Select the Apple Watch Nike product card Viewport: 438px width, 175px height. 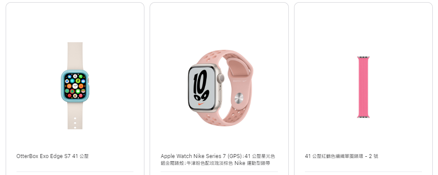tap(219, 89)
